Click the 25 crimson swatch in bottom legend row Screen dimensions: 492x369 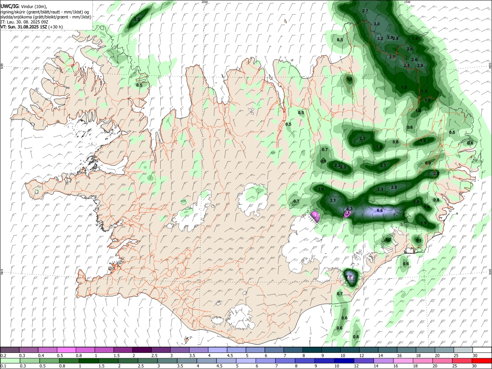click(x=462, y=361)
